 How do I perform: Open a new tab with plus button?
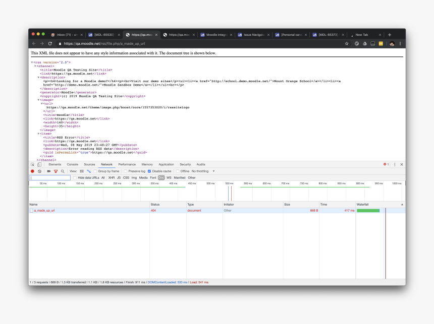(x=390, y=35)
